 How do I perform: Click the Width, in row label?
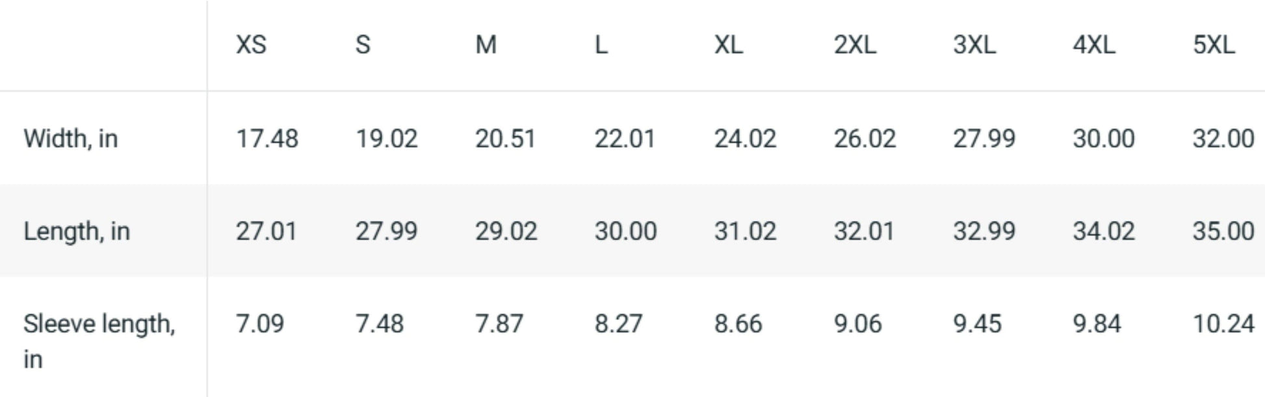[71, 138]
